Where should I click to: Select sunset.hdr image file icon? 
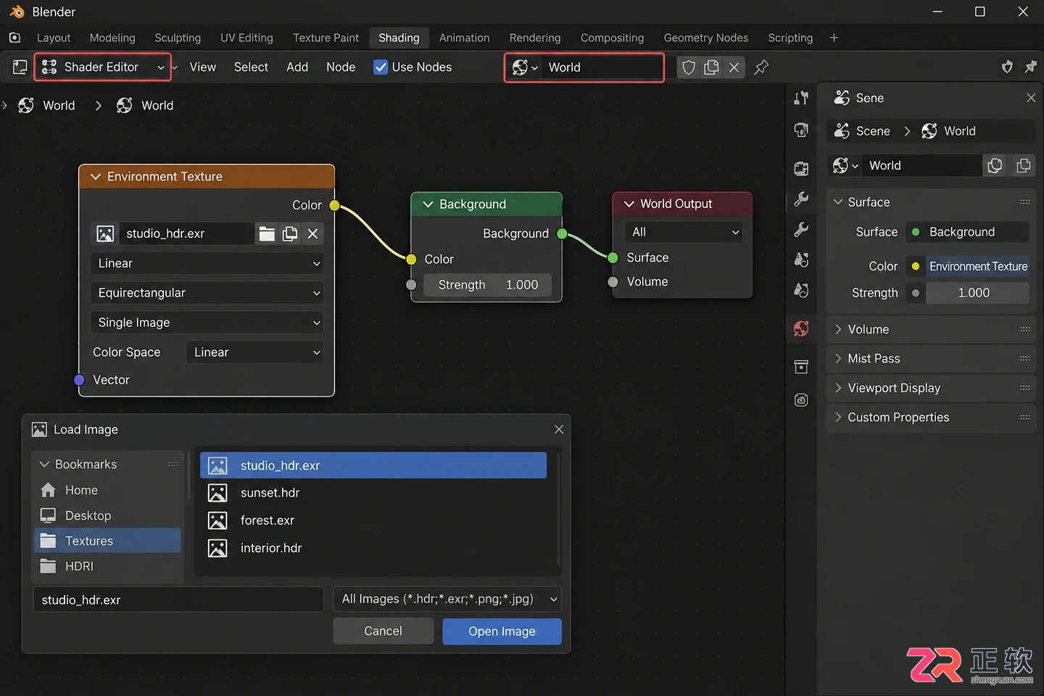pyautogui.click(x=217, y=493)
